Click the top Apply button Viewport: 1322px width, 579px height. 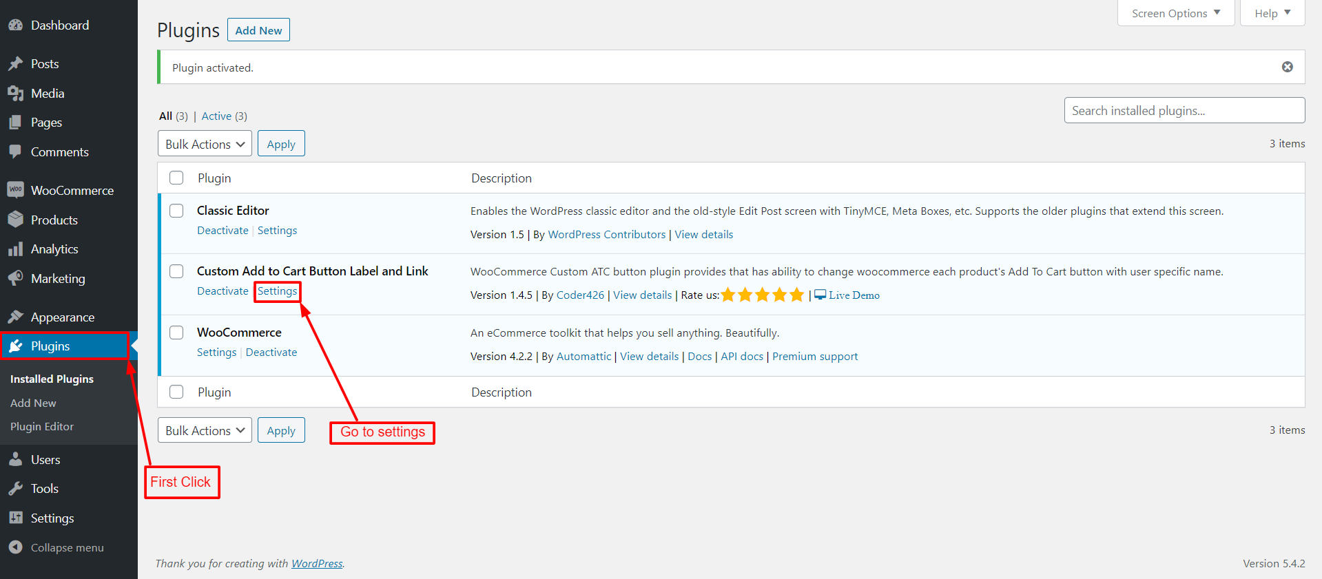point(281,144)
